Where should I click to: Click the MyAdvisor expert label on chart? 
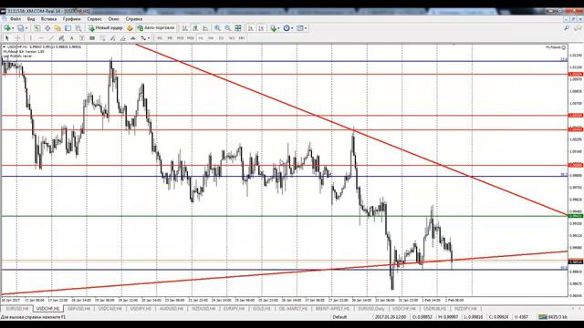pos(556,47)
